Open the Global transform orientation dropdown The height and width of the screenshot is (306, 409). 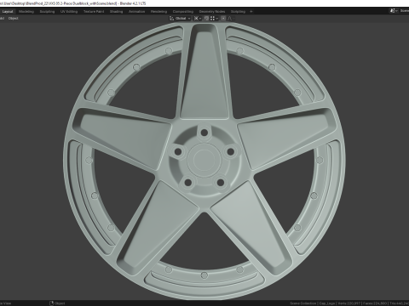(181, 19)
